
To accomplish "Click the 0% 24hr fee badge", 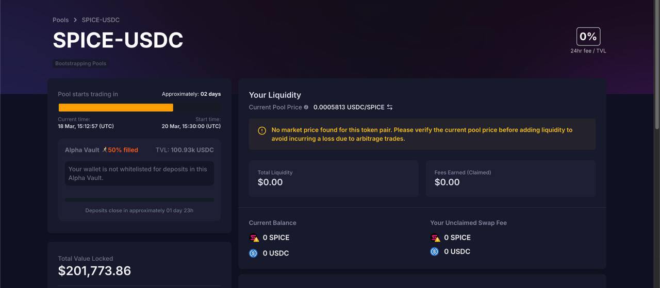I will click(x=588, y=37).
